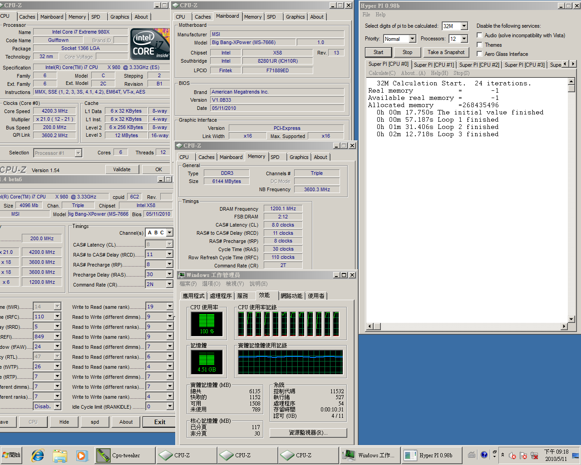Launch Windows Media Player from taskbar
The height and width of the screenshot is (465, 581).
[81, 455]
